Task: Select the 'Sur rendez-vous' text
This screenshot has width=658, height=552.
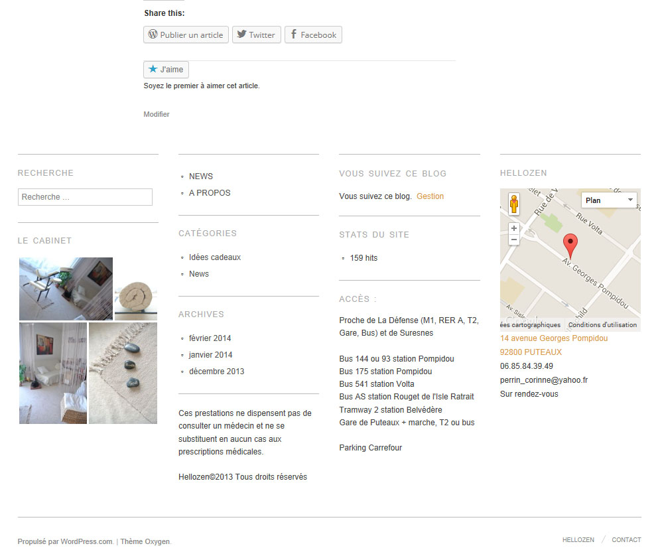Action: tap(529, 394)
